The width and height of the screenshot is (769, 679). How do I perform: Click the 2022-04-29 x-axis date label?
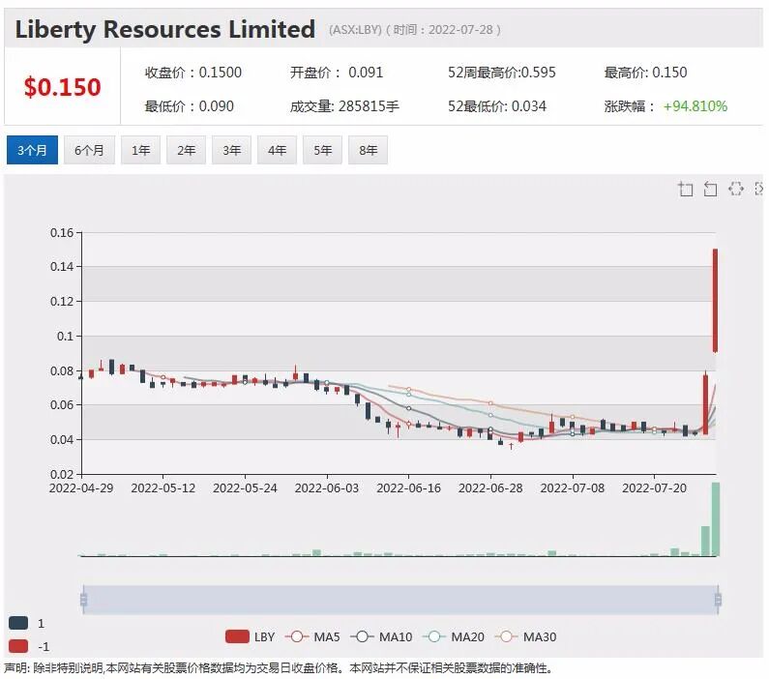tap(81, 488)
